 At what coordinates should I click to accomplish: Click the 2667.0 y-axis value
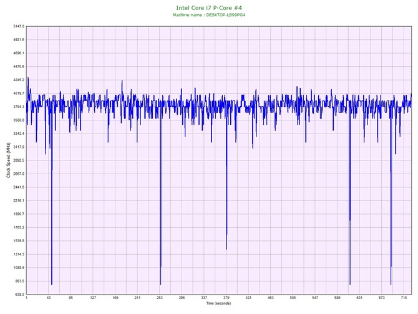pyautogui.click(x=19, y=174)
